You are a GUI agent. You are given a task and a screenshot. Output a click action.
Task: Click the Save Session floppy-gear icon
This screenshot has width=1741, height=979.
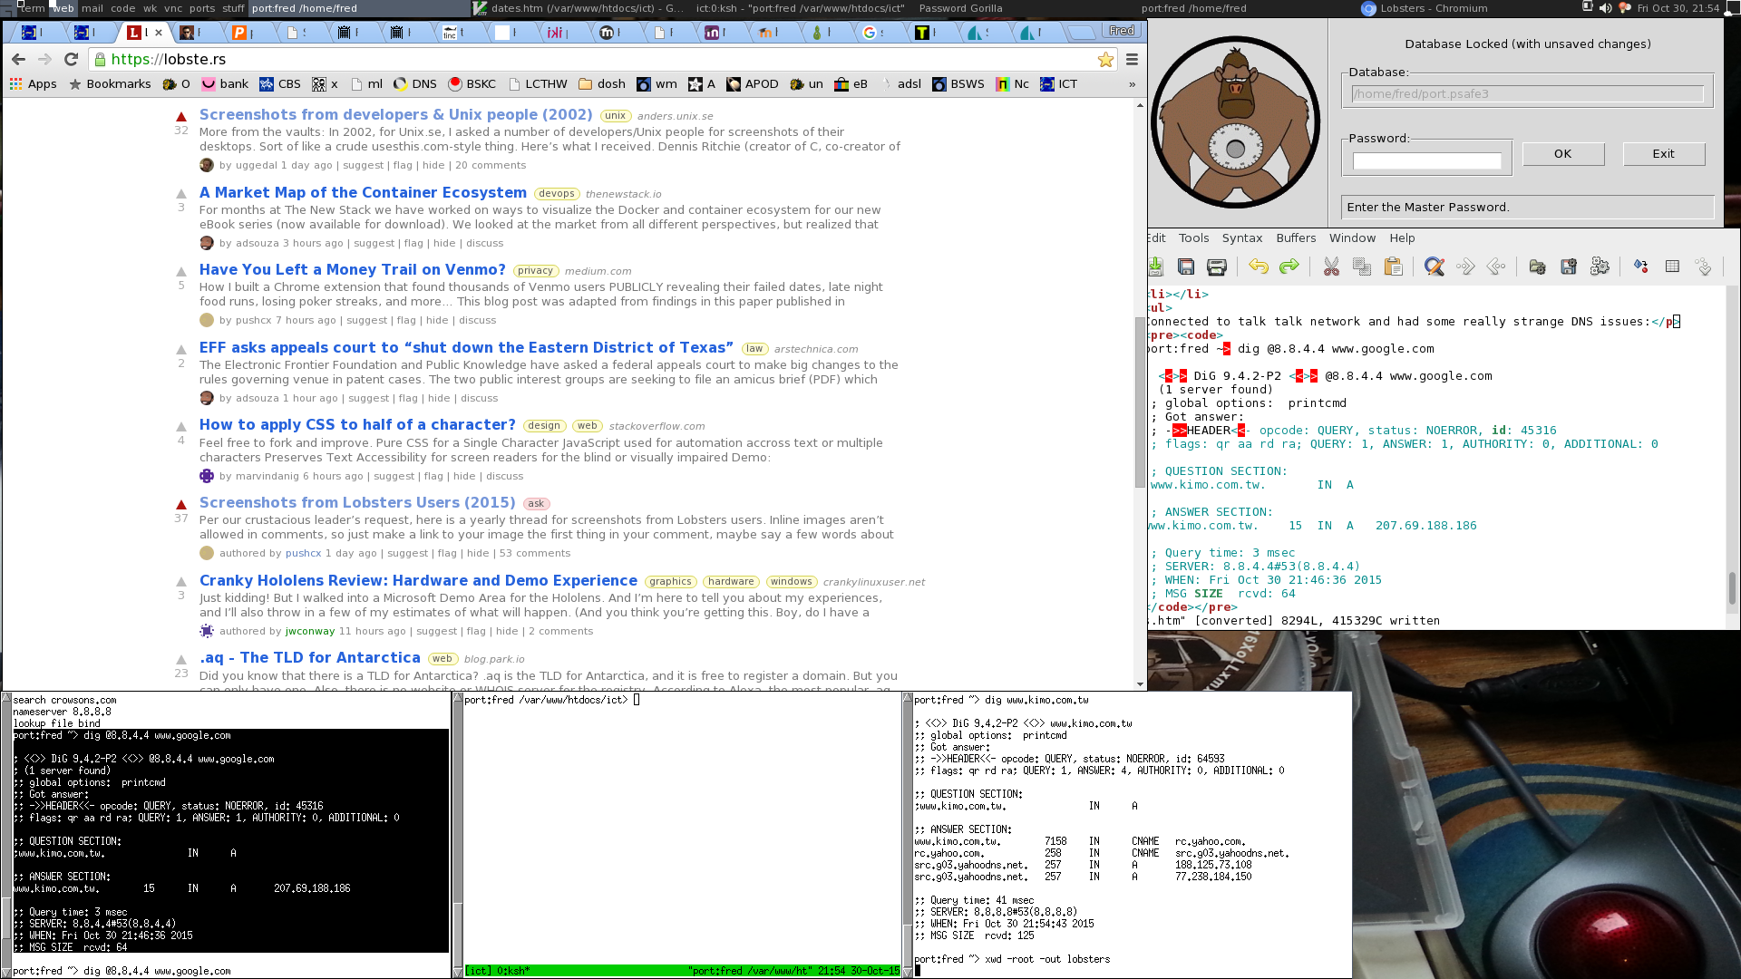[x=1569, y=267]
